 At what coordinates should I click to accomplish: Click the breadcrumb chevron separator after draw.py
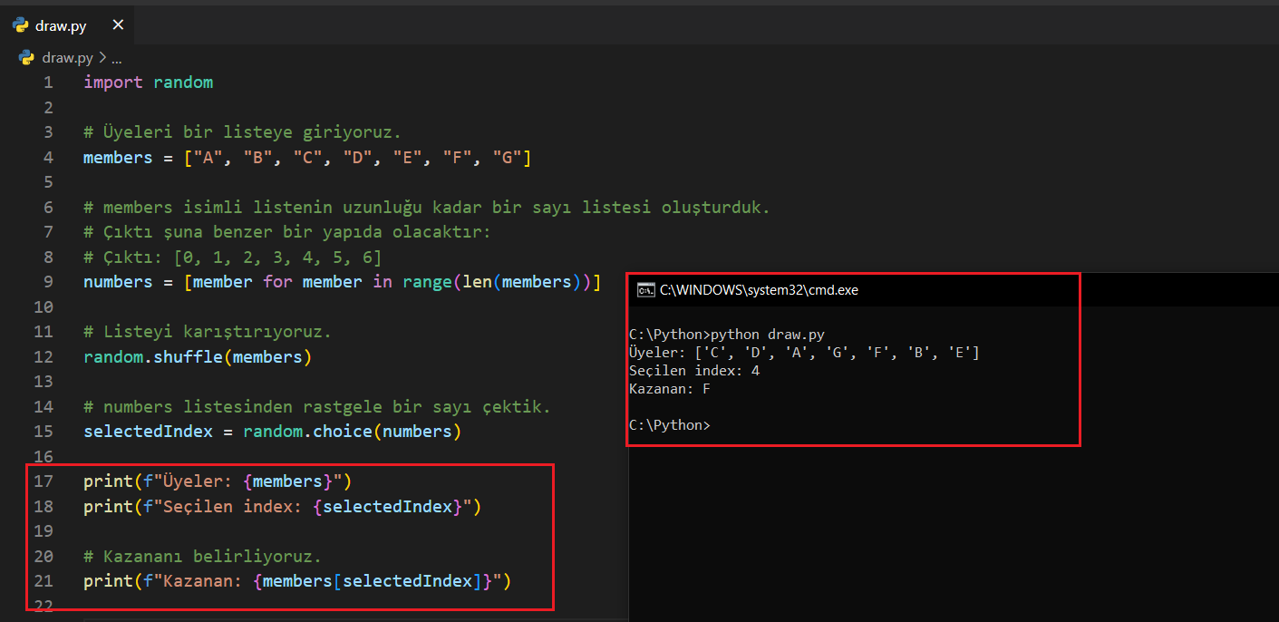coord(102,58)
